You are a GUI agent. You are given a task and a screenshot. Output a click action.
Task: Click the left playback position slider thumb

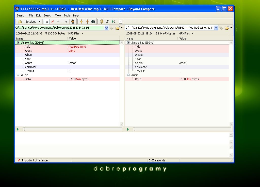pyautogui.click(x=24, y=129)
